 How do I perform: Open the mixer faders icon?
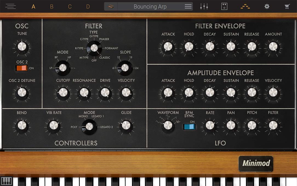204,6
